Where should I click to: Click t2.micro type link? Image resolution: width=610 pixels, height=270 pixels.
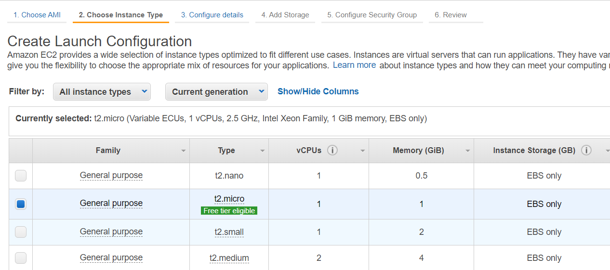pyautogui.click(x=229, y=199)
